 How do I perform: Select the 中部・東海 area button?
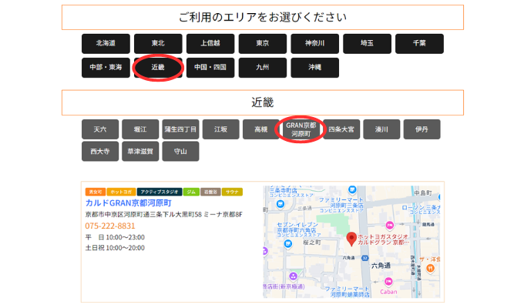click(x=106, y=68)
